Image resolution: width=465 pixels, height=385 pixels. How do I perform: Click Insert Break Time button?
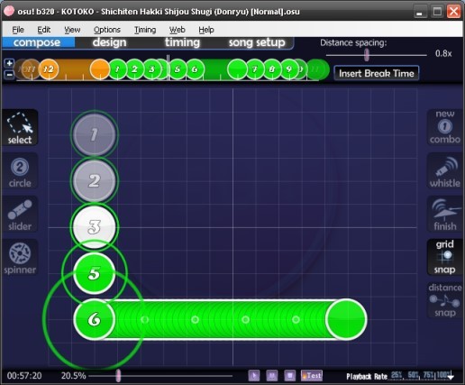377,73
